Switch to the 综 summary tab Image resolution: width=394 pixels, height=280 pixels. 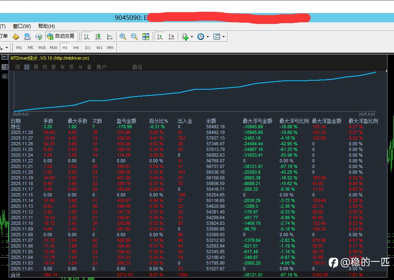pyautogui.click(x=18, y=67)
